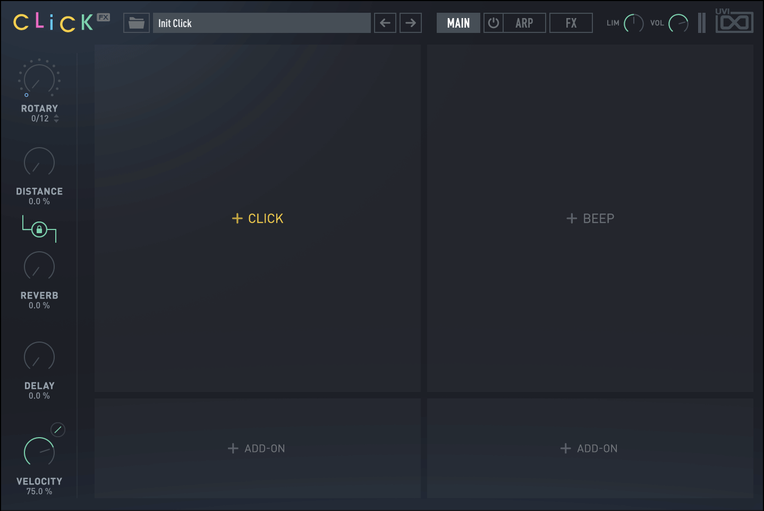Click the CLICK FX logo
The image size is (764, 511).
point(61,22)
